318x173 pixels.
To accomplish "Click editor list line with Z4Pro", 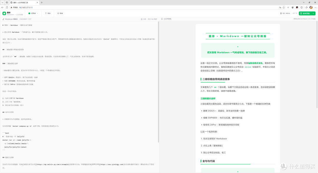I will pyautogui.click(x=18, y=84).
